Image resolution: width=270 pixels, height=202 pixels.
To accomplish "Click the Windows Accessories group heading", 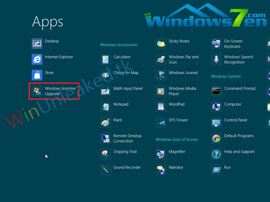I will click(x=119, y=45).
